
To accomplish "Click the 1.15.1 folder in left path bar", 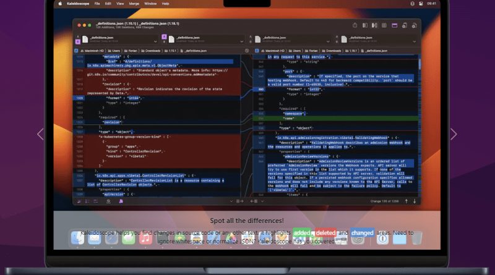I will [171, 51].
